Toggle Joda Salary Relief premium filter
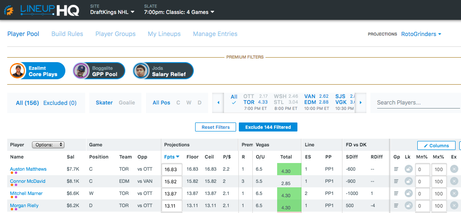This screenshot has height=213, width=461. point(163,71)
